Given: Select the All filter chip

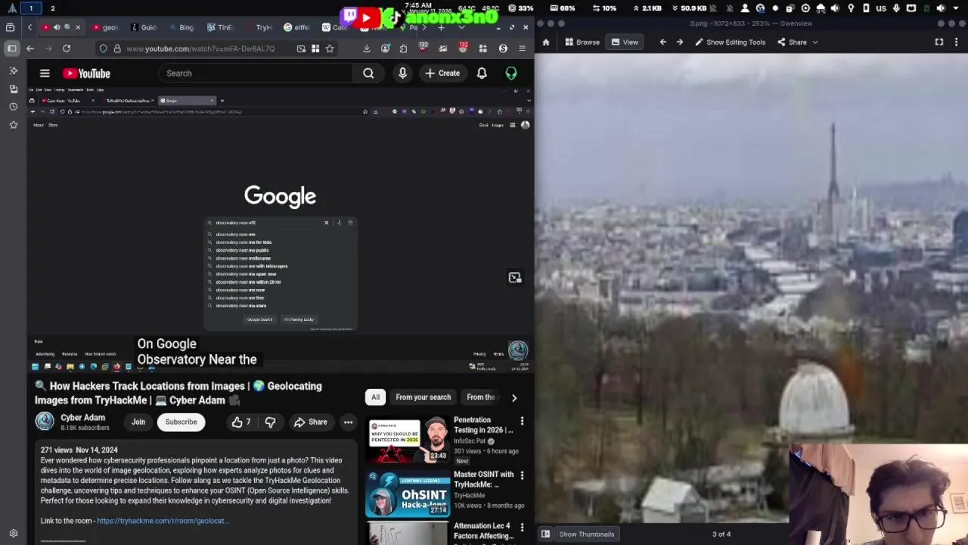Looking at the screenshot, I should pos(375,397).
